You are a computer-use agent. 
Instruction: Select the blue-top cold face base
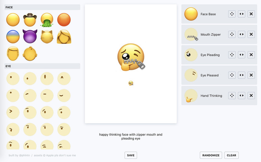(x=13, y=36)
